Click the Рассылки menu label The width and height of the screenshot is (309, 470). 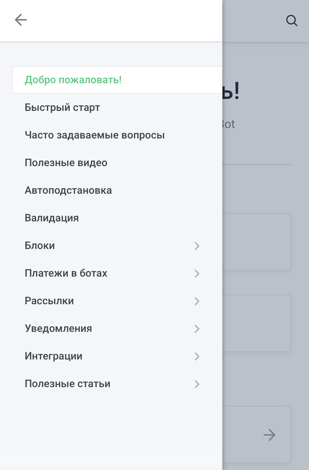(49, 301)
